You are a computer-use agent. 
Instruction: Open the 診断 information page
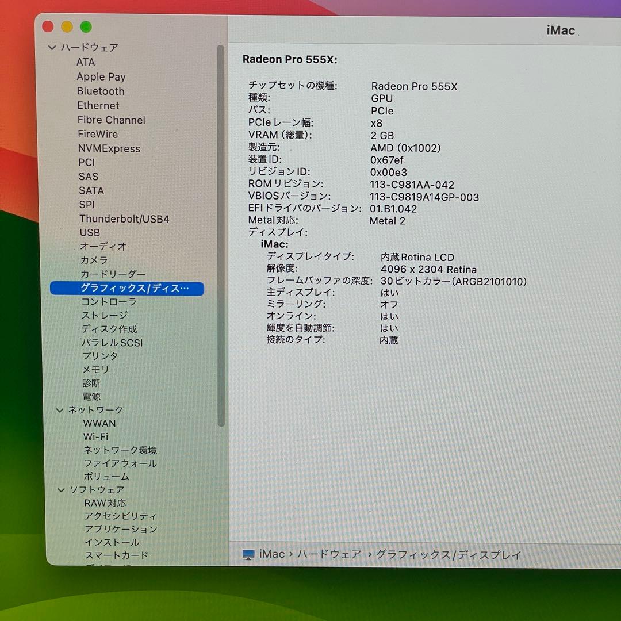tap(91, 383)
